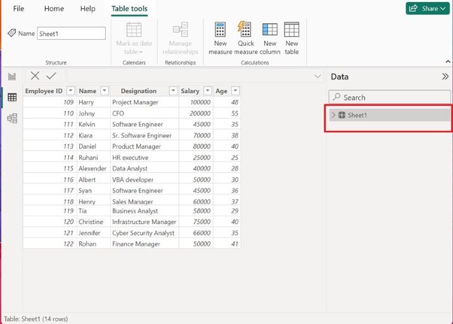The image size is (453, 324).
Task: Click the New measure icon
Action: pos(220,30)
